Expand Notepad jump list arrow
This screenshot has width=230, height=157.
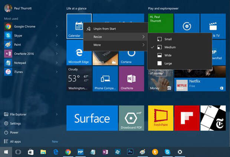point(57,63)
